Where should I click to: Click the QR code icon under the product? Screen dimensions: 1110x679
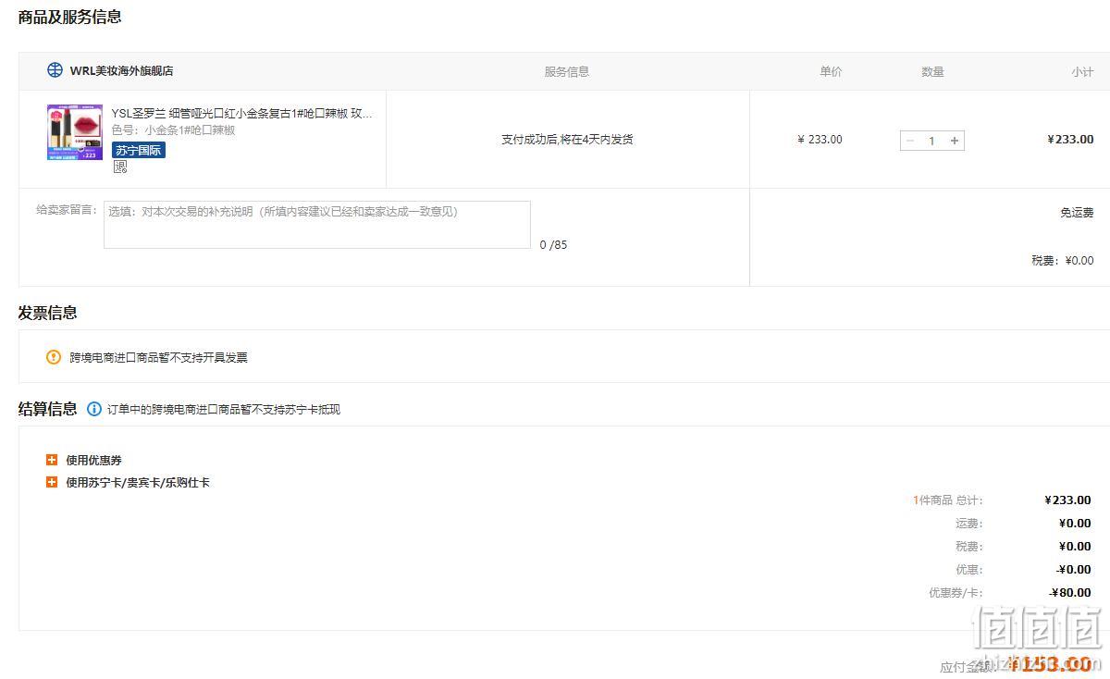tap(120, 167)
